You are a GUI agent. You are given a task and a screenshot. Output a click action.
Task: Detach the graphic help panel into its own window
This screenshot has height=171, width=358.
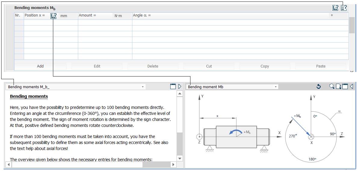345,86
